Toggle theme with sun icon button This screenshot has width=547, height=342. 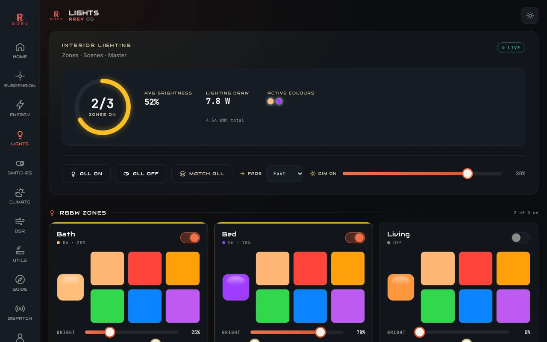click(530, 15)
